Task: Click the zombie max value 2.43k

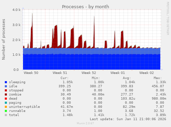Action: (x=161, y=94)
